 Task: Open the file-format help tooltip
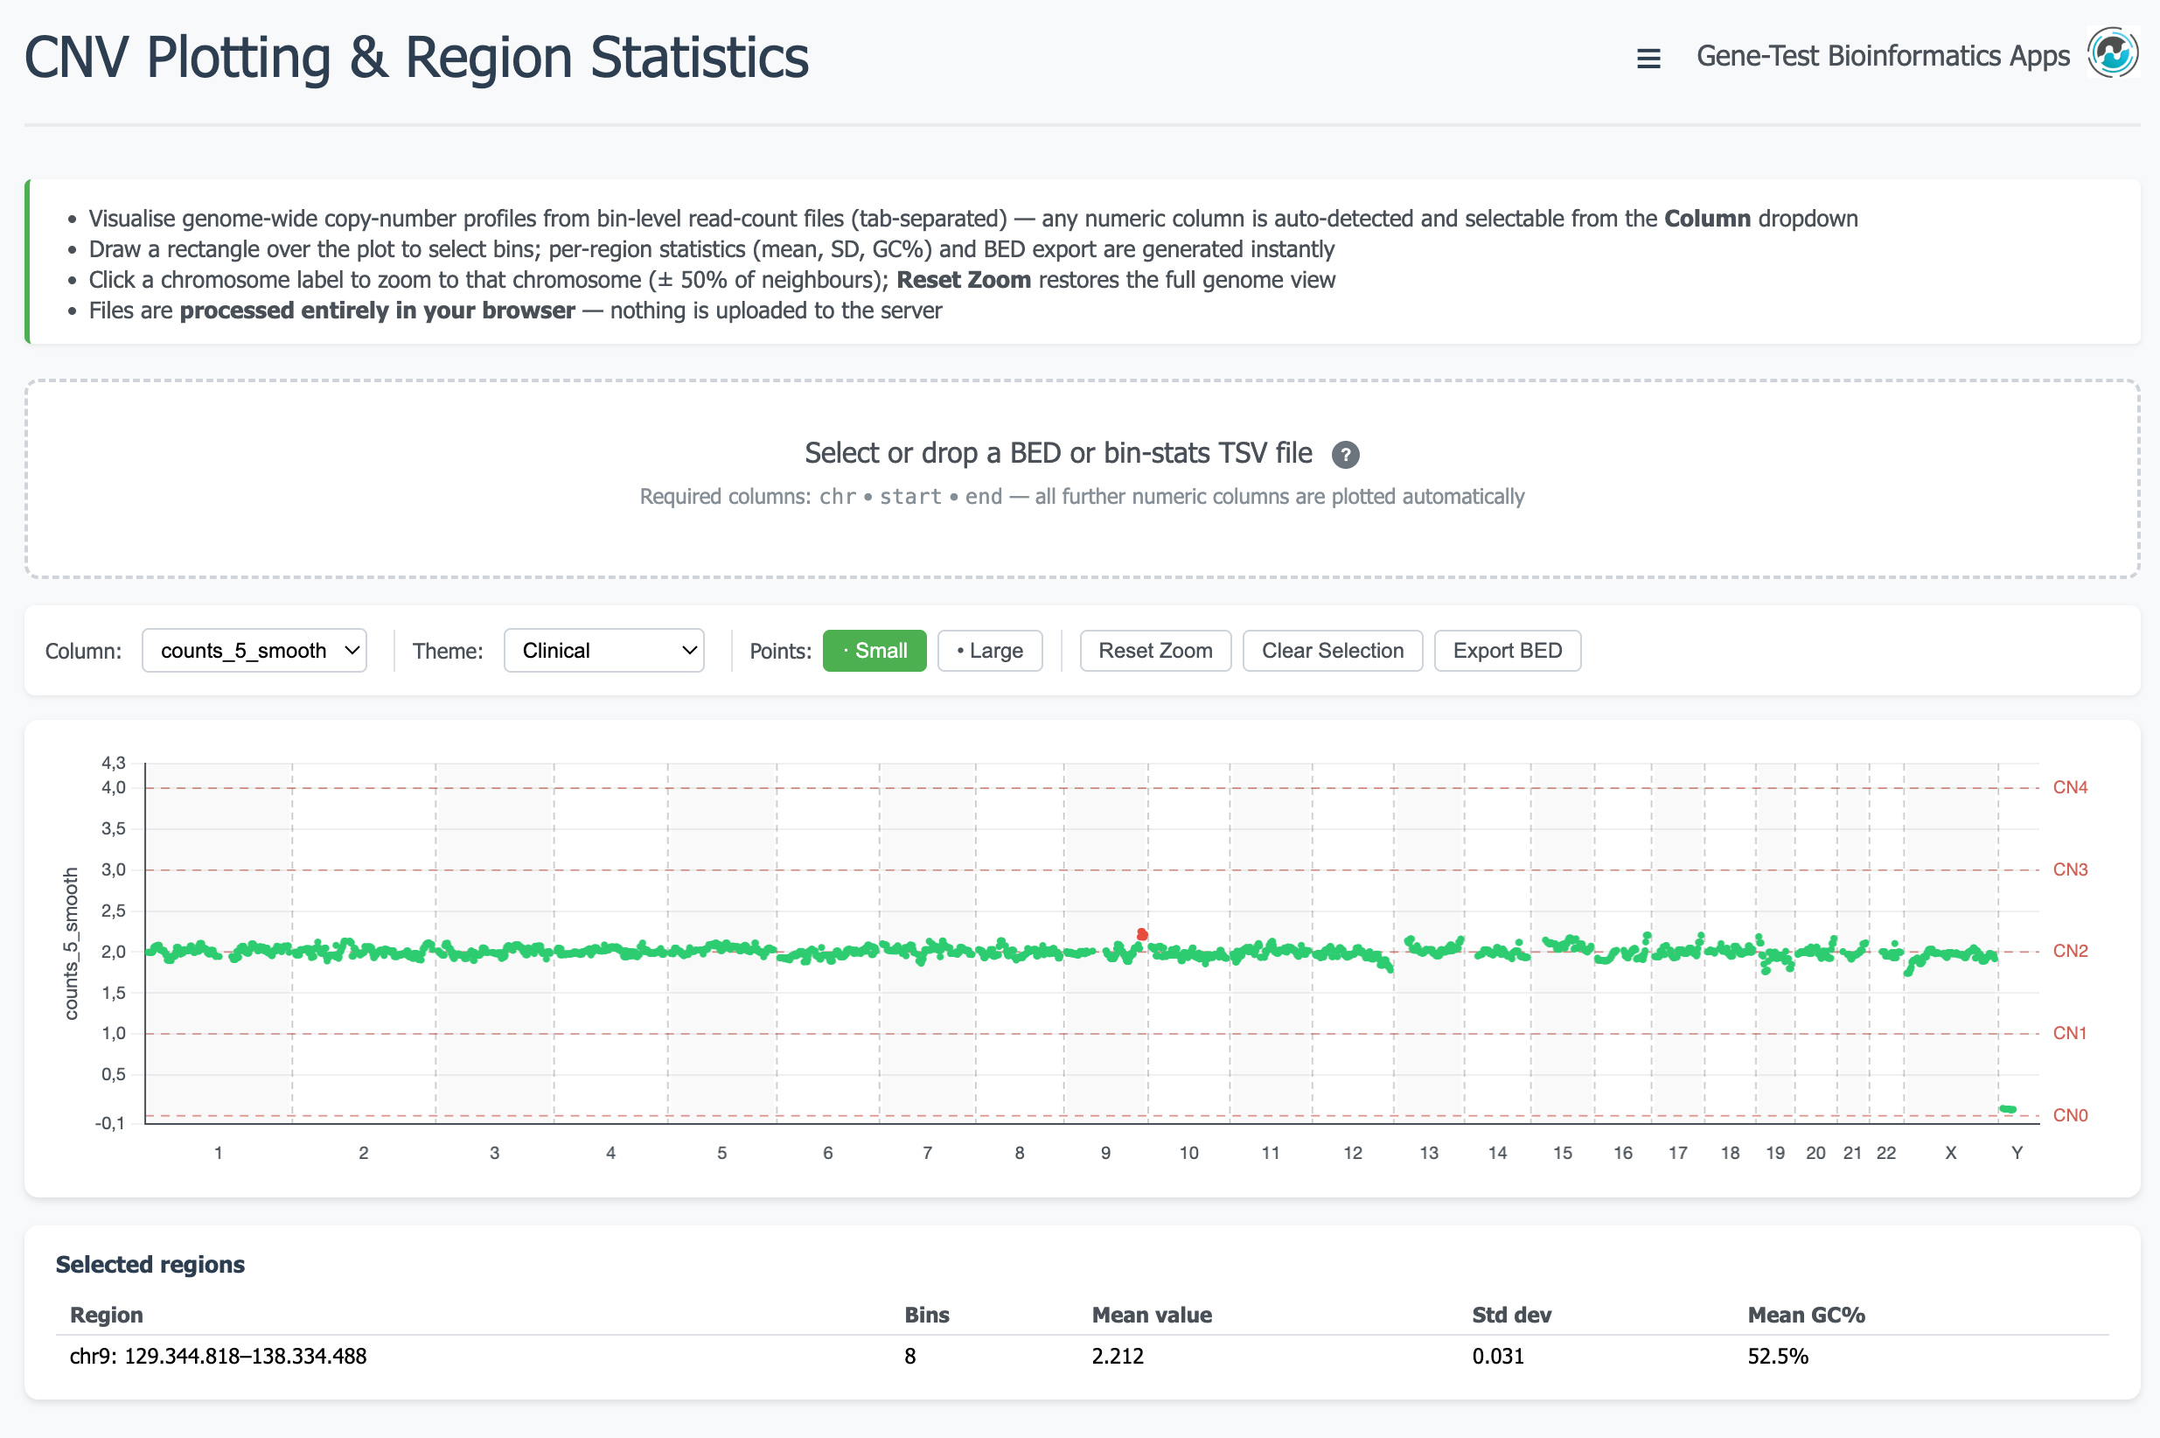[1345, 454]
